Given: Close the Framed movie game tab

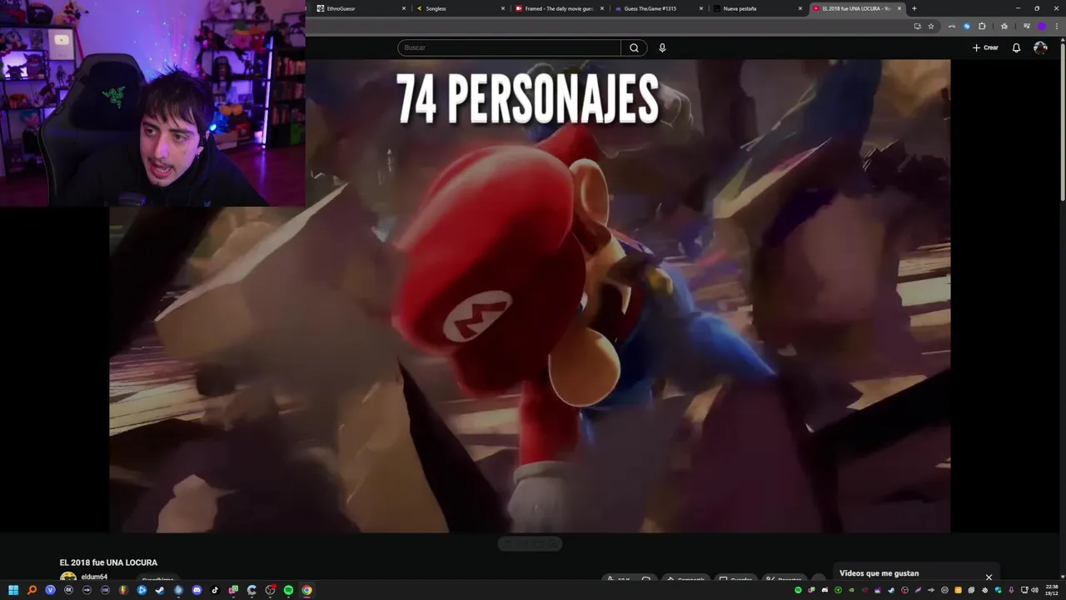Looking at the screenshot, I should 602,8.
